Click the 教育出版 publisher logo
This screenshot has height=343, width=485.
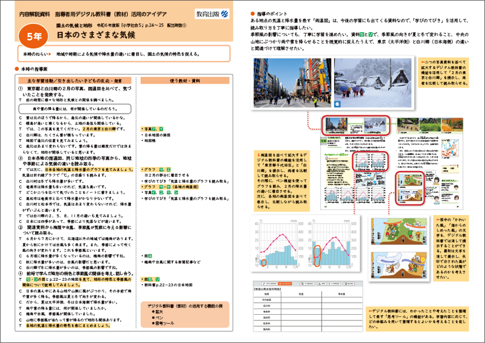click(213, 14)
